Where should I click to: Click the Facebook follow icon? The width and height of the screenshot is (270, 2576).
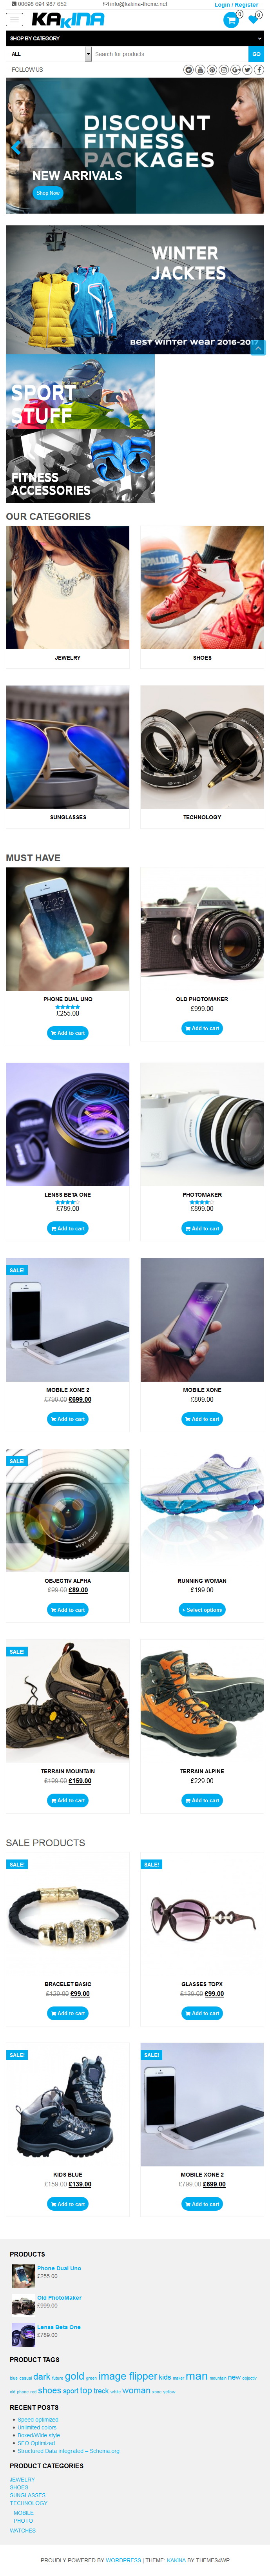click(259, 70)
